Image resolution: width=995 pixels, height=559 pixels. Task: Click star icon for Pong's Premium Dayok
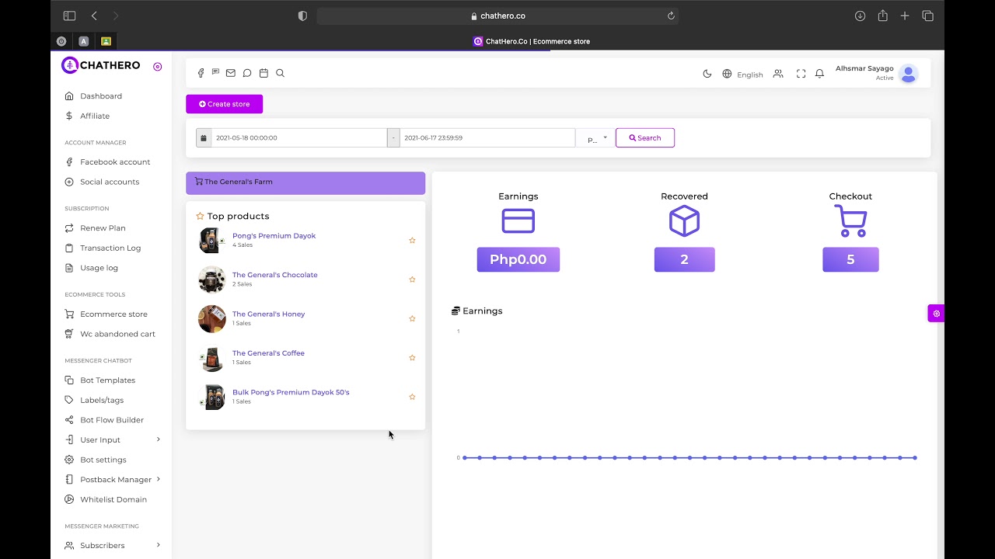pos(412,240)
